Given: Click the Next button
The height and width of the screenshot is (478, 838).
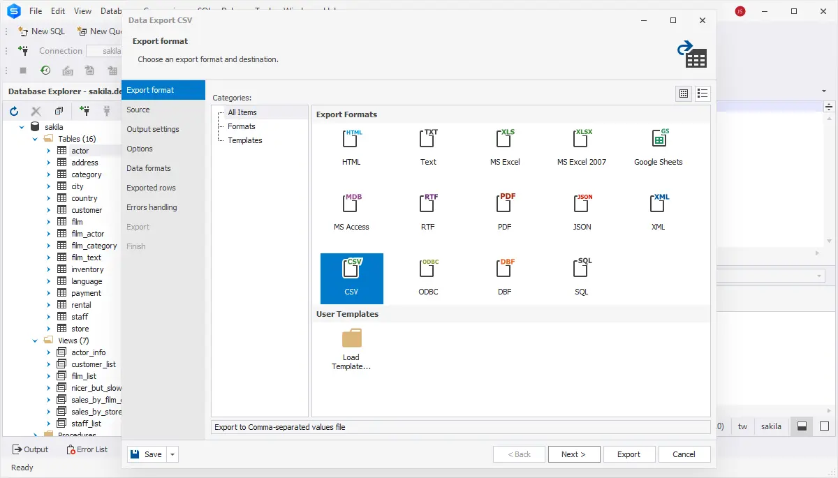Looking at the screenshot, I should (573, 454).
